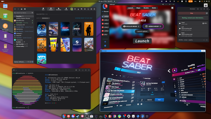Select version 1.11.1 in BSManager
Screen dimensions: 211x119
tap(105, 34)
